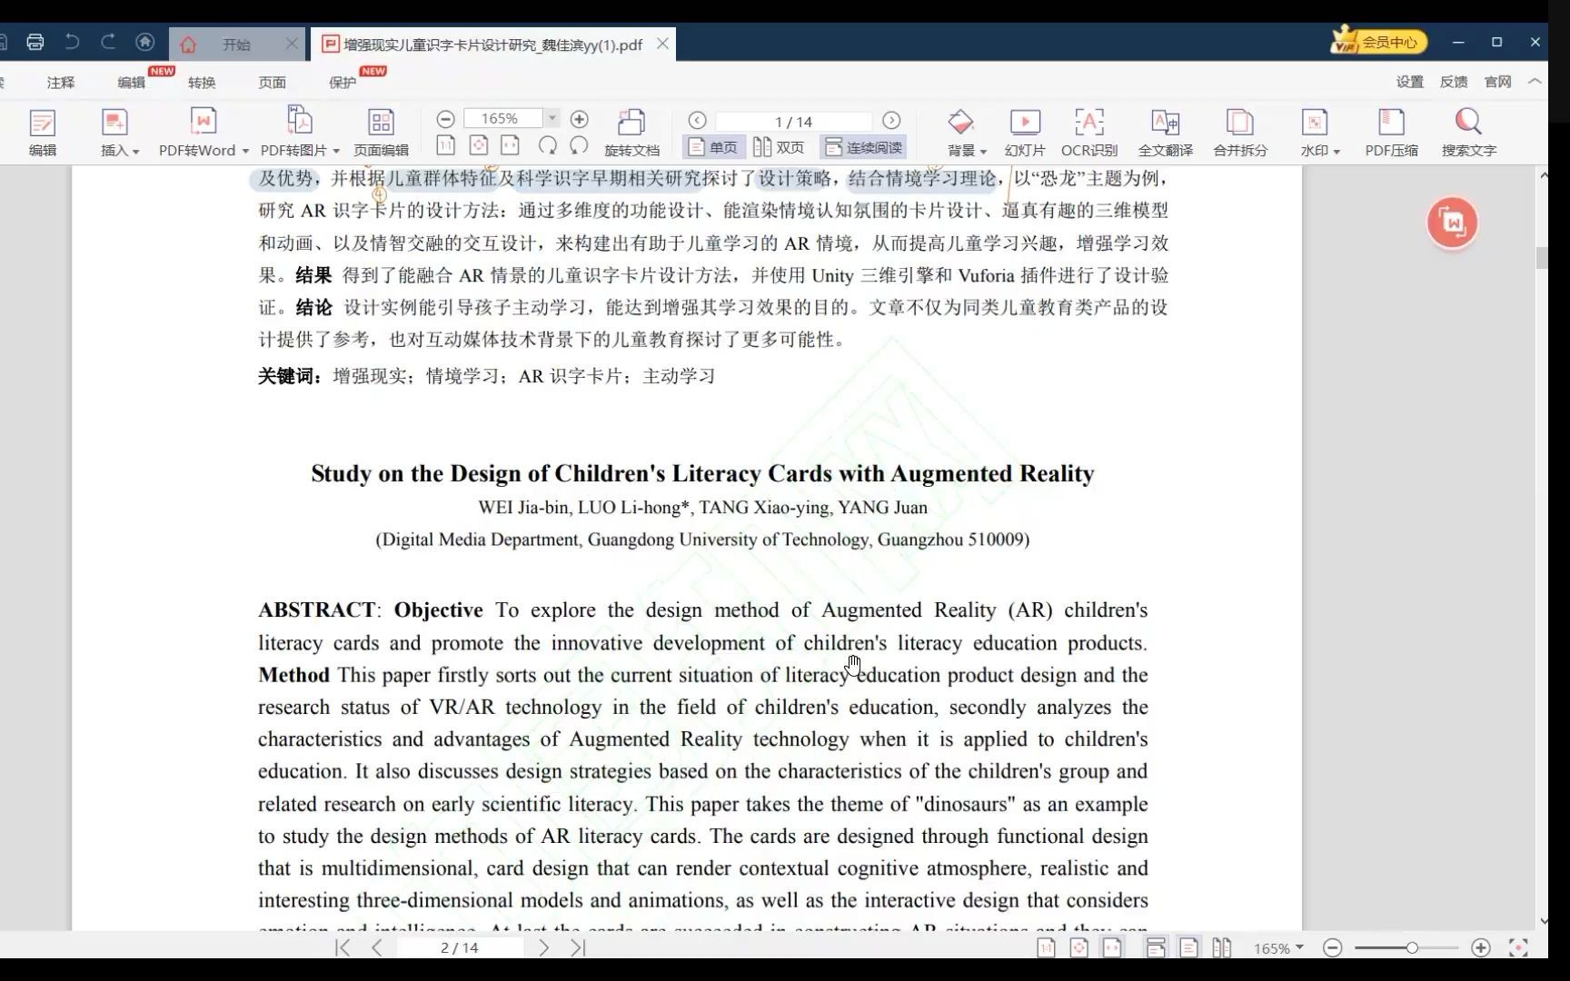This screenshot has width=1570, height=981.
Task: Go to previous page using toolbar arrow
Action: point(697,121)
